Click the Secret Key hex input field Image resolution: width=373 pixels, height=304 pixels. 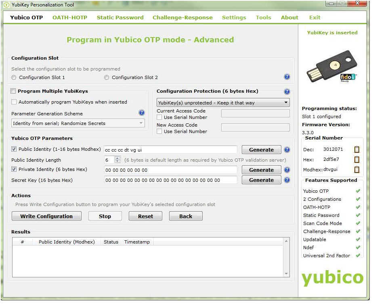170,180
